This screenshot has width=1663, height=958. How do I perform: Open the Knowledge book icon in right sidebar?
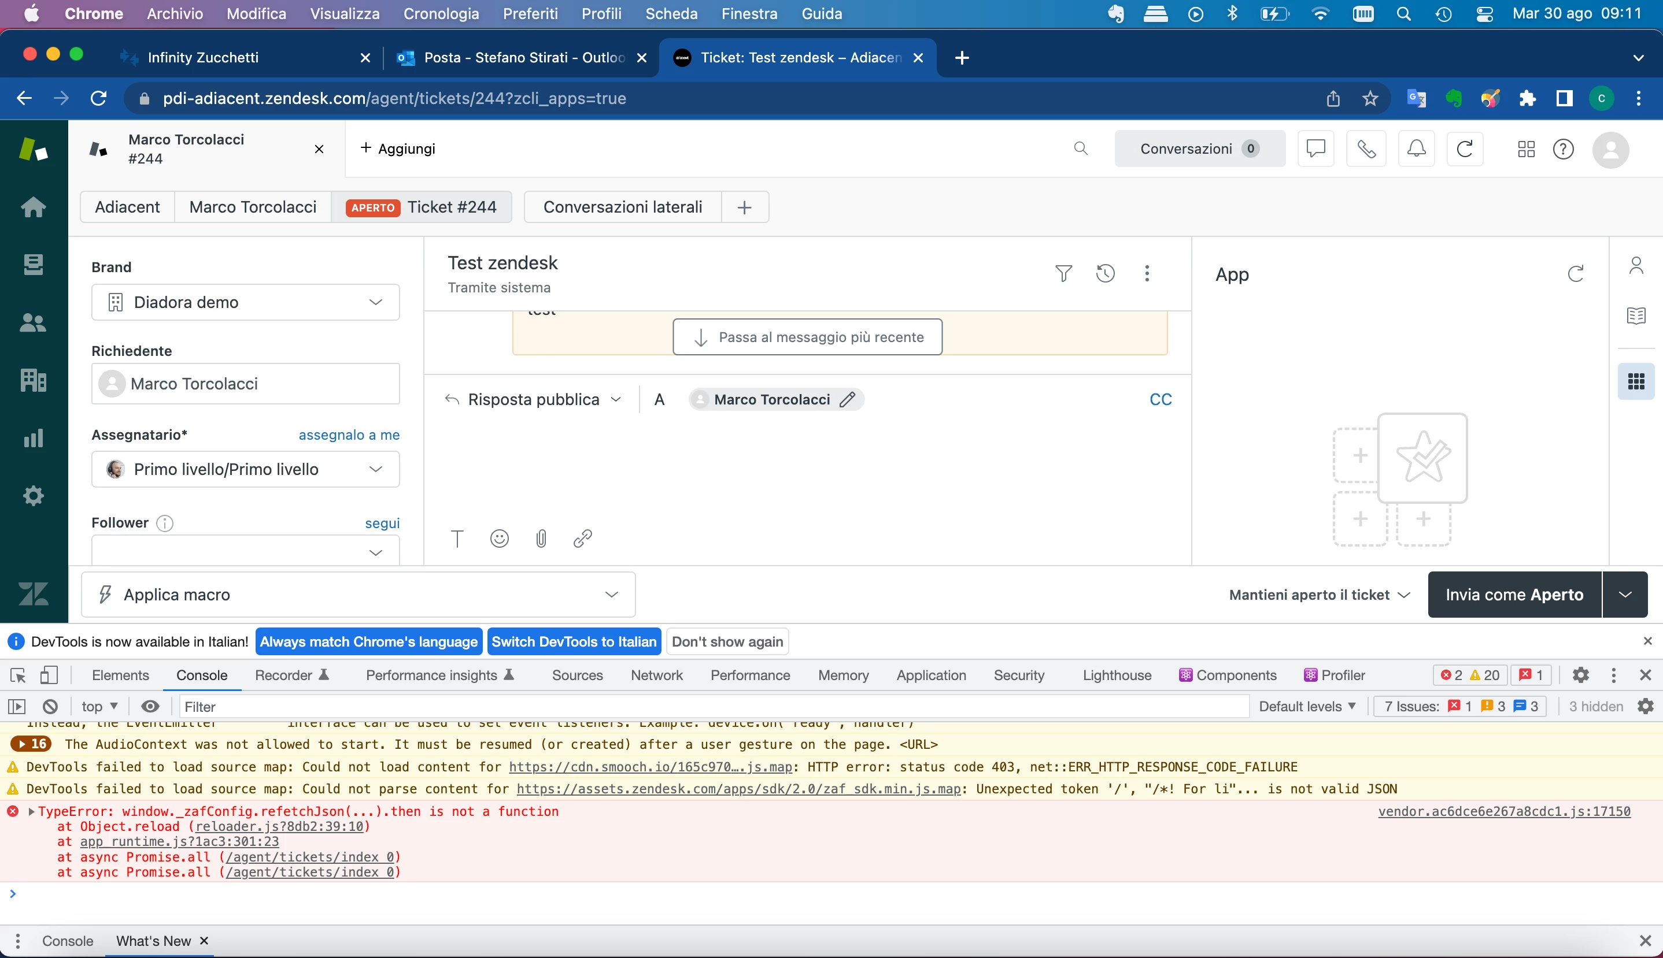[x=1635, y=316]
